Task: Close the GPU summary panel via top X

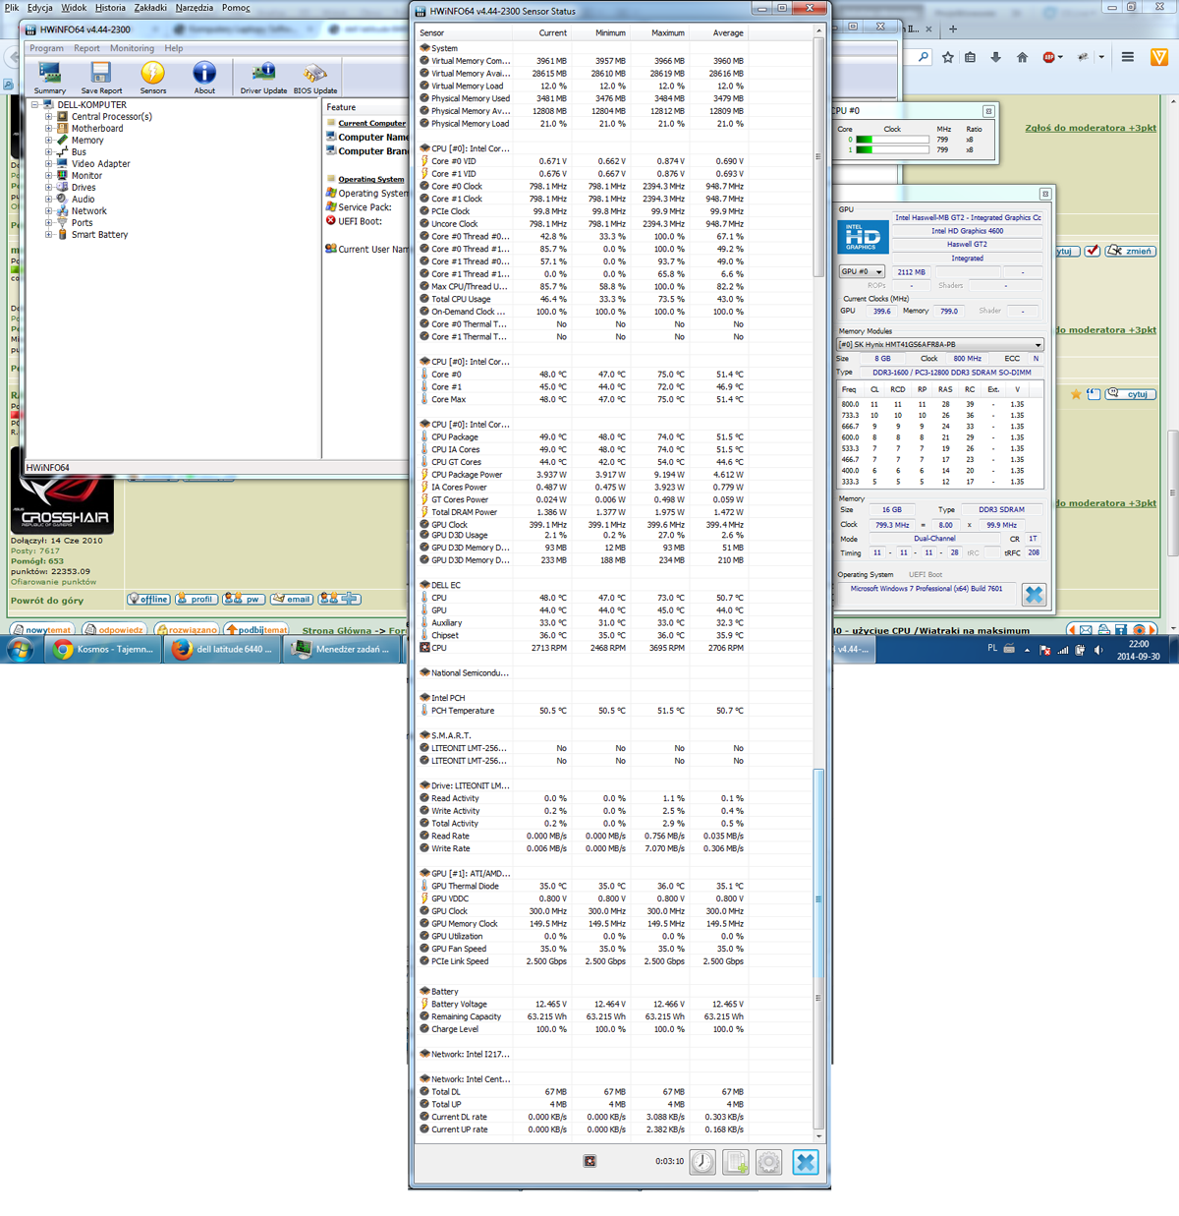Action: click(1045, 194)
